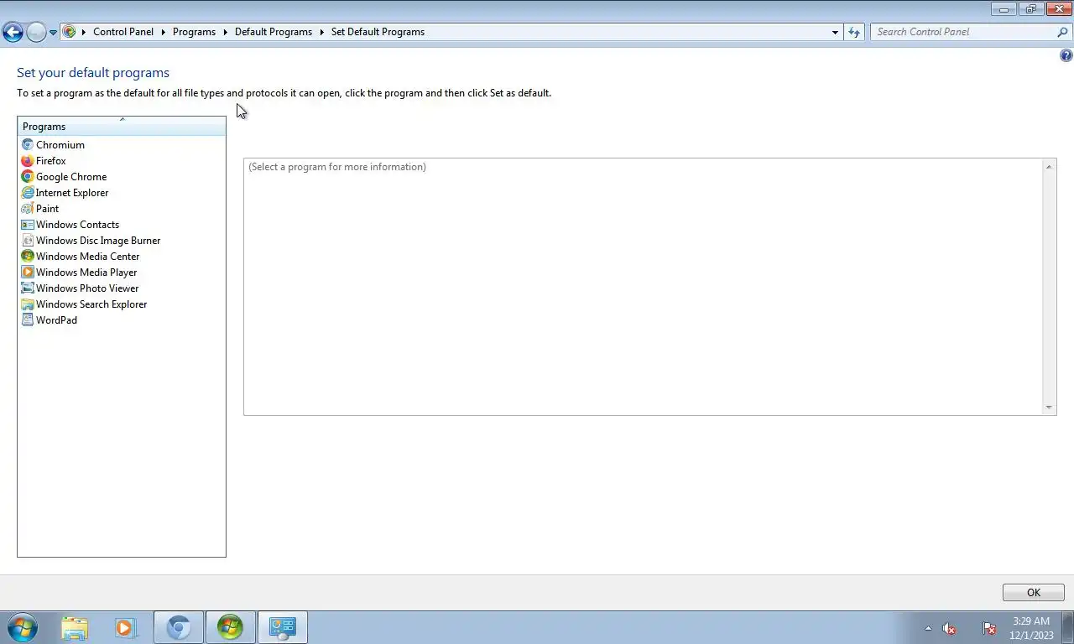Click the Firefox icon in Programs list
This screenshot has width=1074, height=644.
(x=28, y=161)
